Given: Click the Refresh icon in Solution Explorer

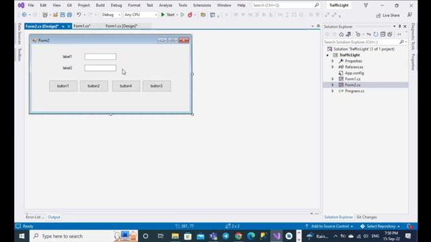Looking at the screenshot, I should click(376, 34).
